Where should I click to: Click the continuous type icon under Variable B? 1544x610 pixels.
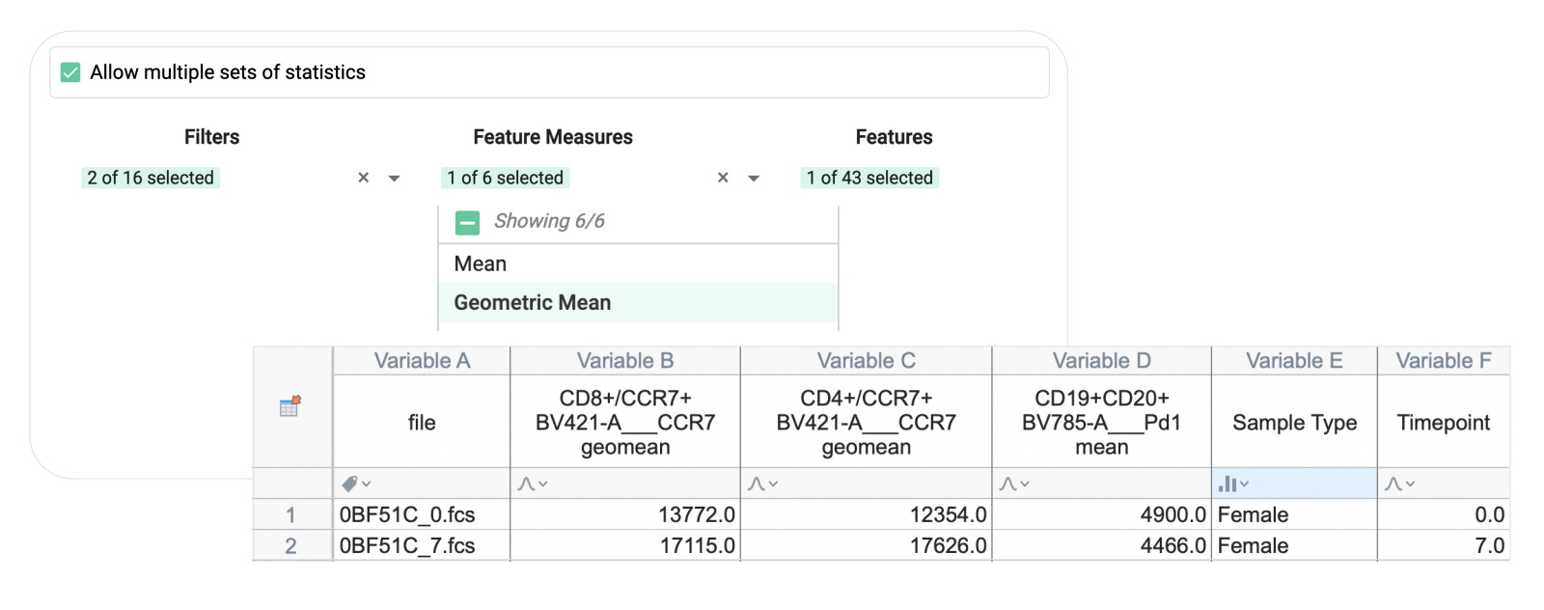[532, 484]
